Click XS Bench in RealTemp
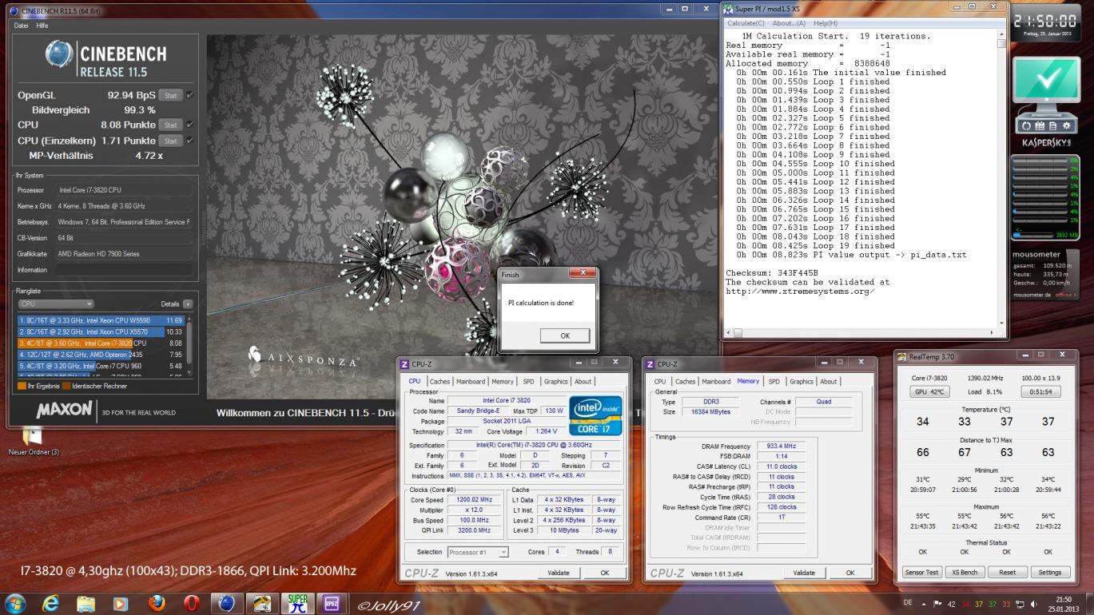Image resolution: width=1094 pixels, height=615 pixels. point(965,572)
